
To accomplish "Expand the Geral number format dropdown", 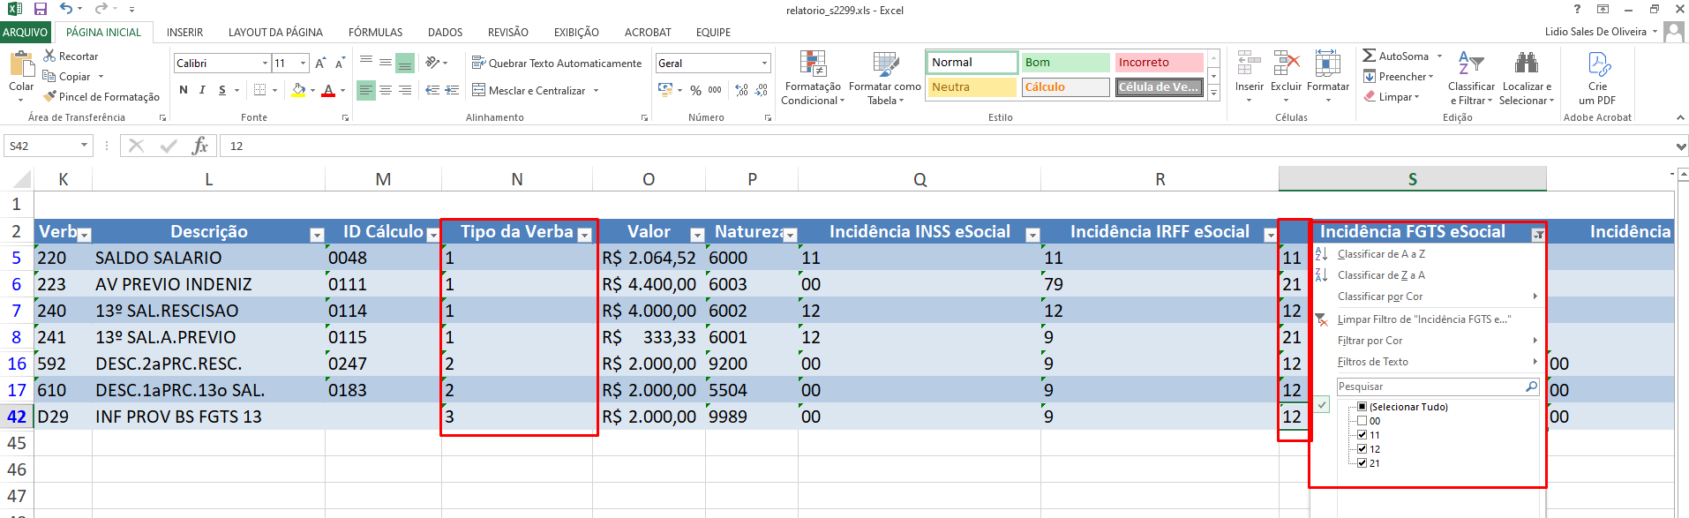I will click(x=764, y=63).
